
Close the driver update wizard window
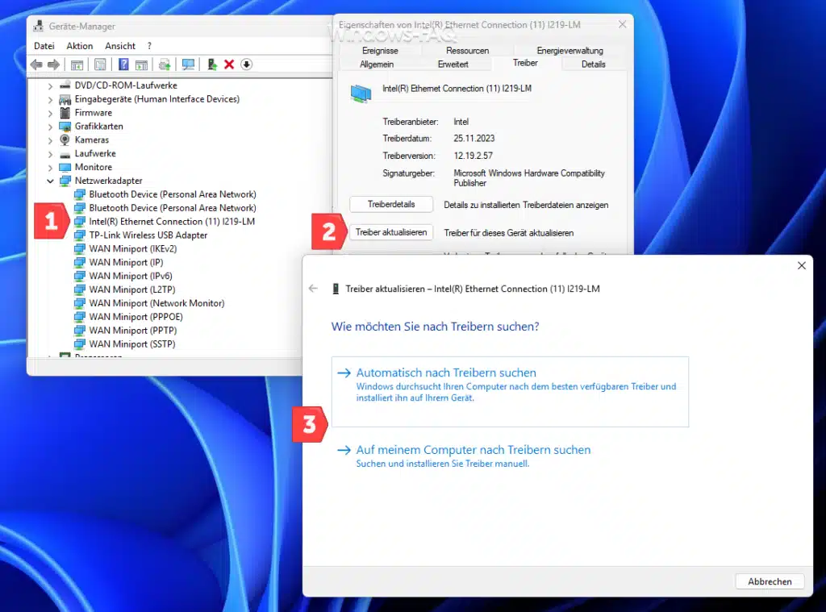(x=801, y=265)
